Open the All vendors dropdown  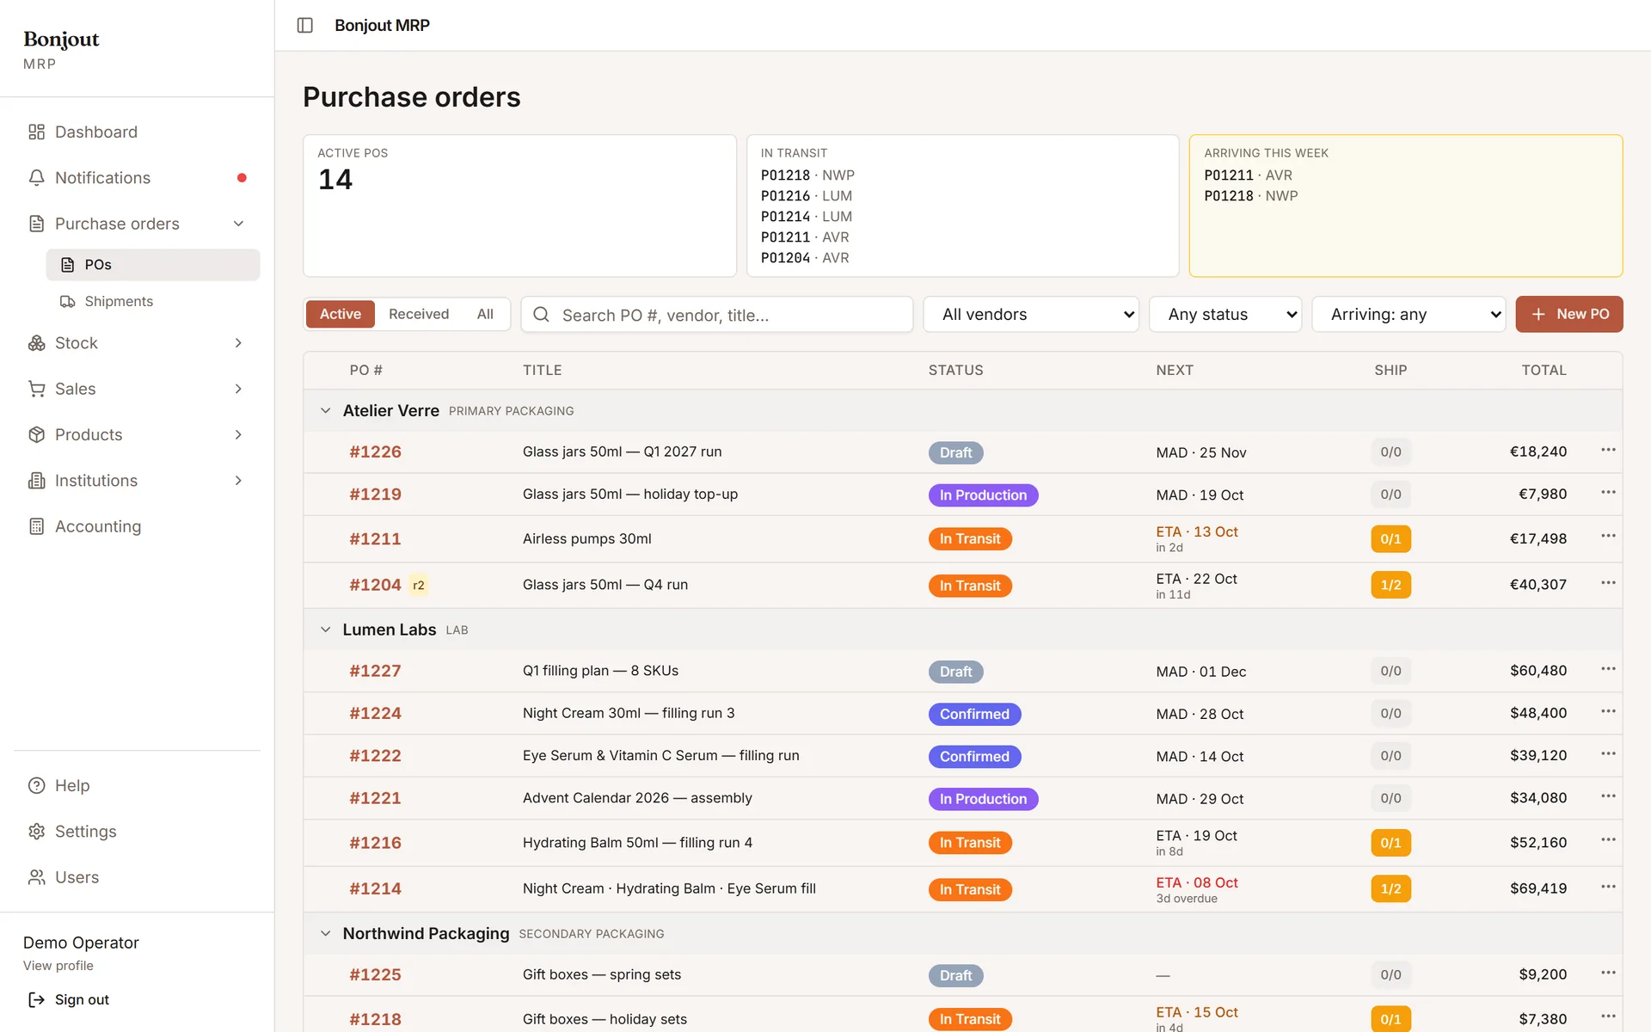[1031, 315]
